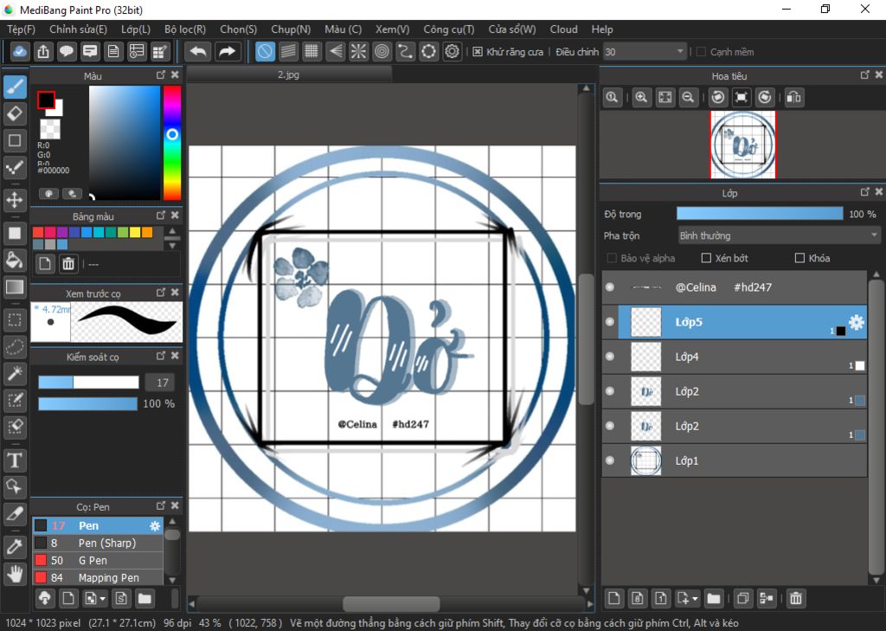The height and width of the screenshot is (631, 886).
Task: Open the Công cụ(T) menu
Action: (449, 29)
